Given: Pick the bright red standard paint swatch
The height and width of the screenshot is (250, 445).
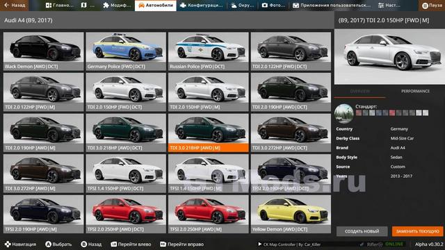Looking at the screenshot, I should pyautogui.click(x=392, y=112).
